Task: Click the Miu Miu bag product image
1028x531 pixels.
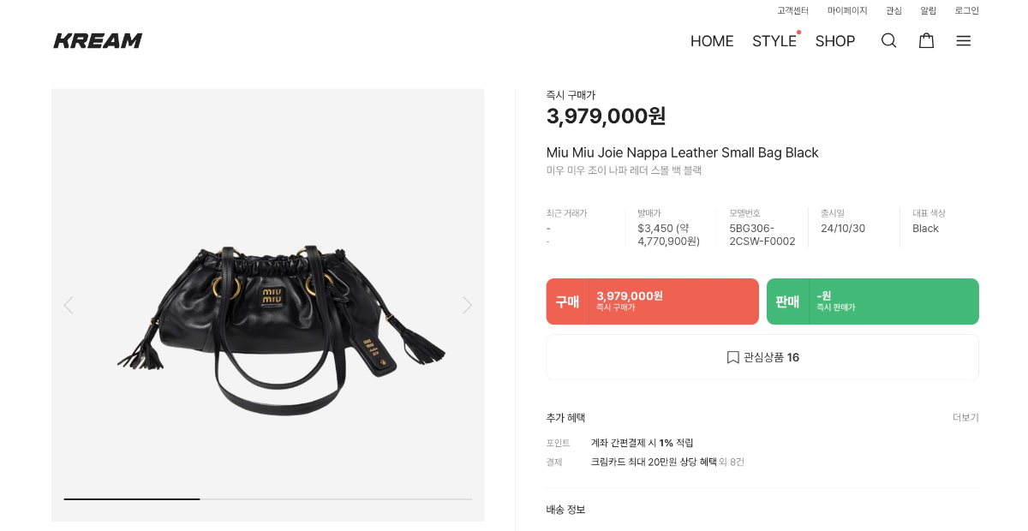Action: (281, 325)
